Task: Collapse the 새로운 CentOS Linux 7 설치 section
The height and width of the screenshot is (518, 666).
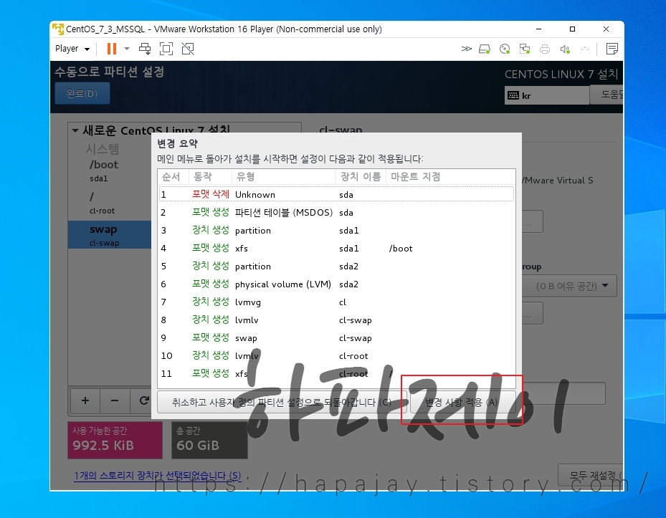Action: pyautogui.click(x=75, y=130)
